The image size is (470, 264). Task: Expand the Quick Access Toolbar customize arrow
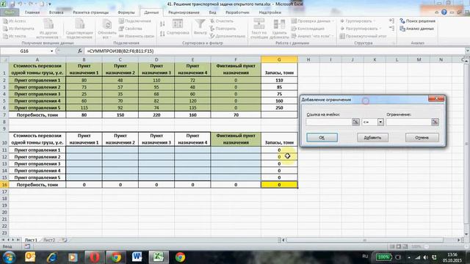(50, 4)
